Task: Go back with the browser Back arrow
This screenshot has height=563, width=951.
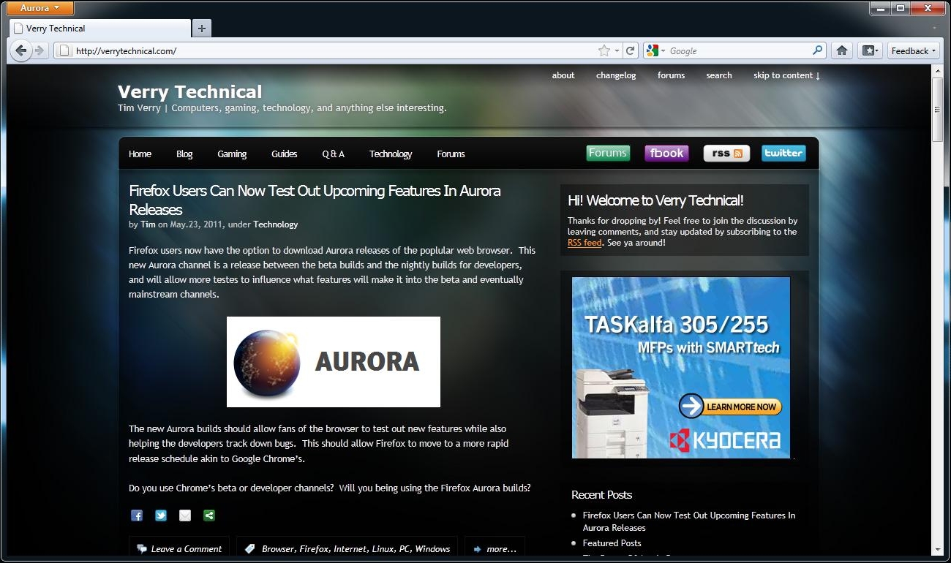Action: tap(20, 50)
